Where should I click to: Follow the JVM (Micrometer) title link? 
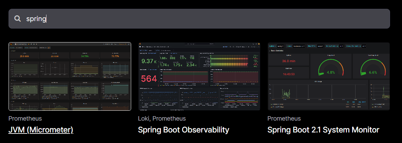[41, 130]
